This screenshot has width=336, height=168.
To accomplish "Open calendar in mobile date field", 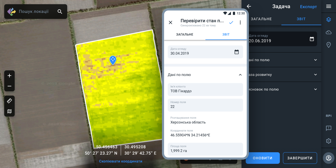I will click(237, 52).
